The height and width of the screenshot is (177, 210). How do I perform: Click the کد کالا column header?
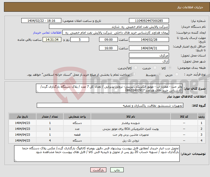point(184,116)
